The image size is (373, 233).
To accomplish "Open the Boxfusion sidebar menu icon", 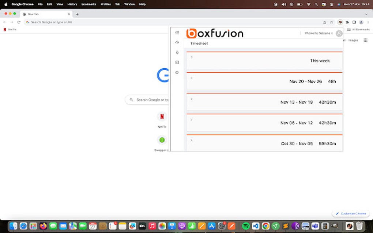I will (177, 32).
